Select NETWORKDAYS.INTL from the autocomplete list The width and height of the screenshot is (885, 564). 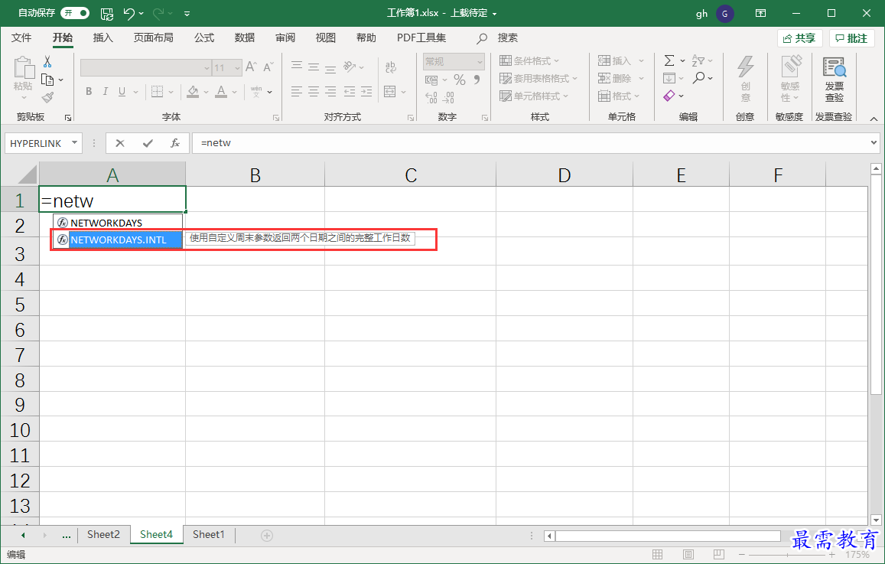(118, 240)
